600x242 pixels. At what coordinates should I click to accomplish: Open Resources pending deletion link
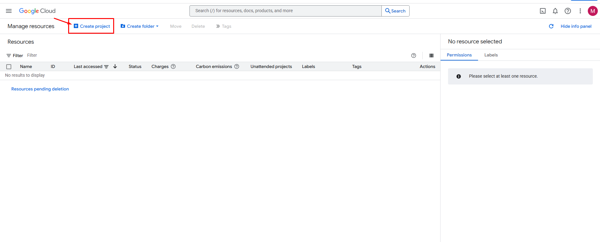click(x=40, y=89)
